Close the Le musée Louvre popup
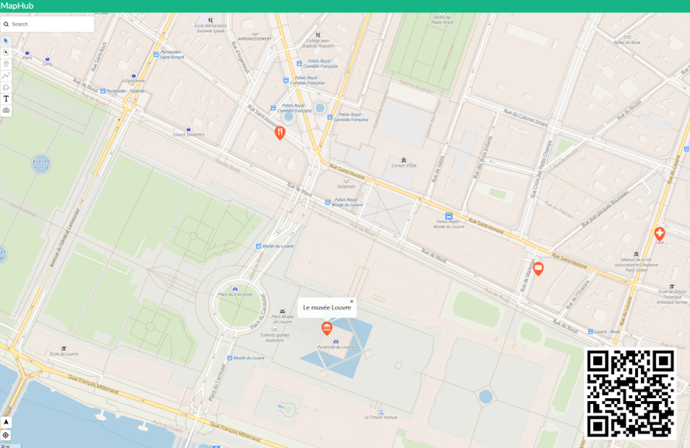 (352, 301)
